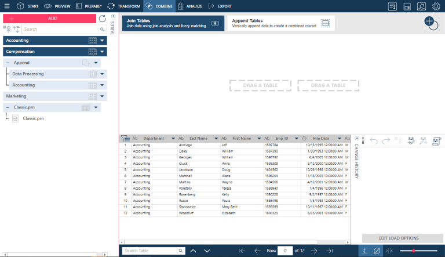Open the Accounting table dropdown arrow
This screenshot has height=257, width=445.
[102, 41]
